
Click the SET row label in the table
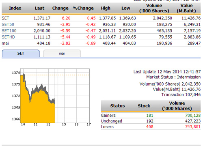pos(5,18)
